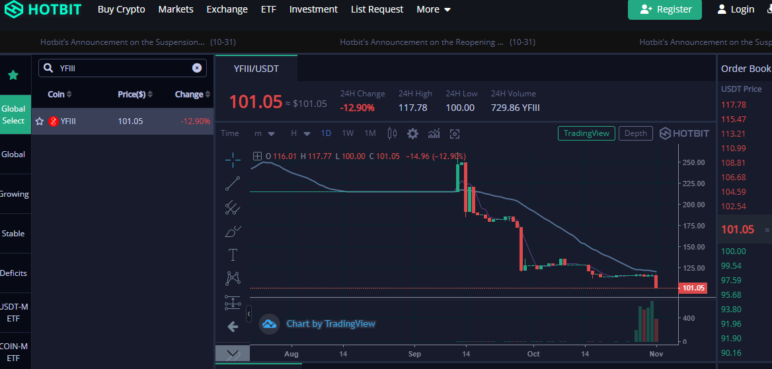Image resolution: width=772 pixels, height=369 pixels.
Task: Open candlestick chart style selector
Action: [x=393, y=133]
